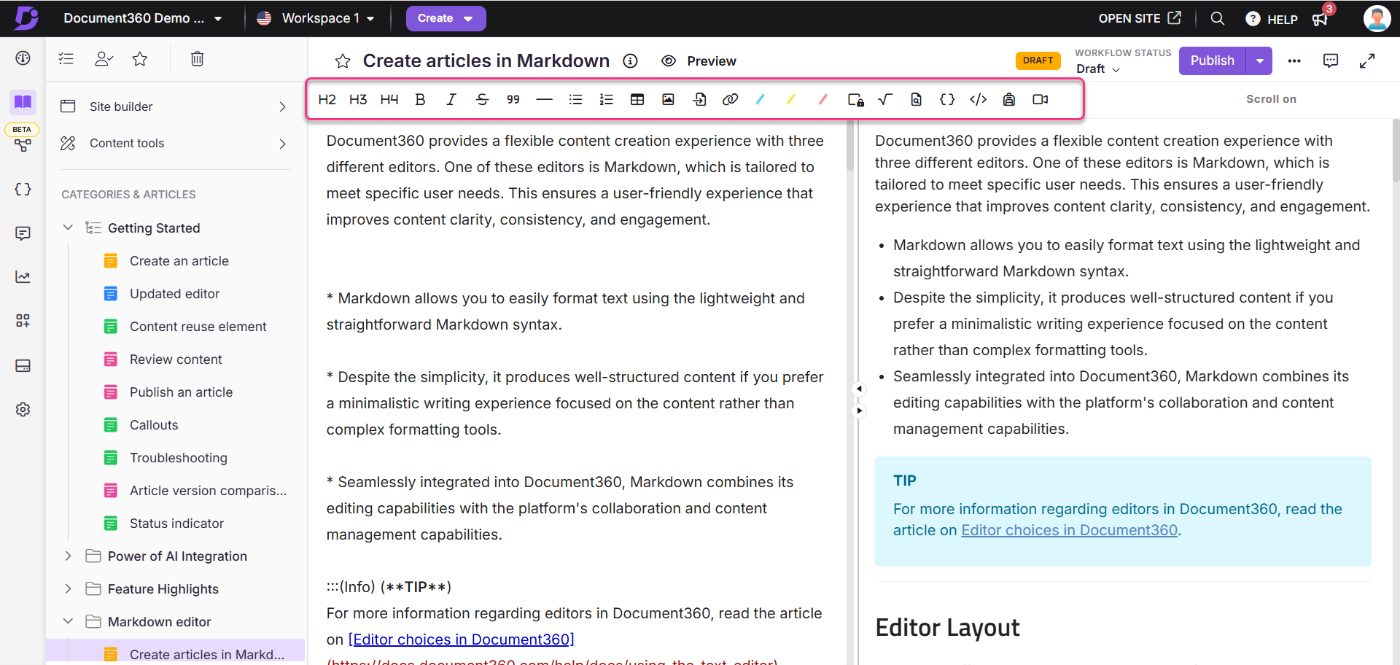Insert LaTeX math formula
The height and width of the screenshot is (665, 1400).
pos(885,99)
